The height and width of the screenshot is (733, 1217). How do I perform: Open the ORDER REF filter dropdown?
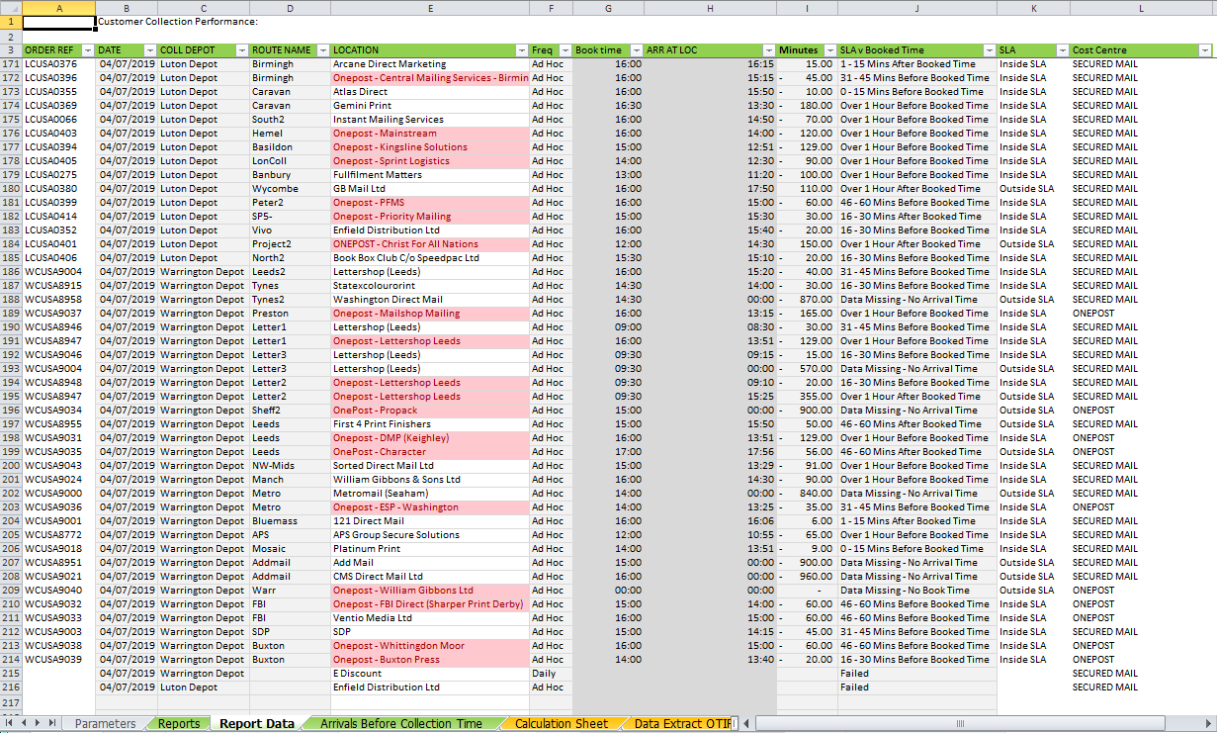pos(87,50)
